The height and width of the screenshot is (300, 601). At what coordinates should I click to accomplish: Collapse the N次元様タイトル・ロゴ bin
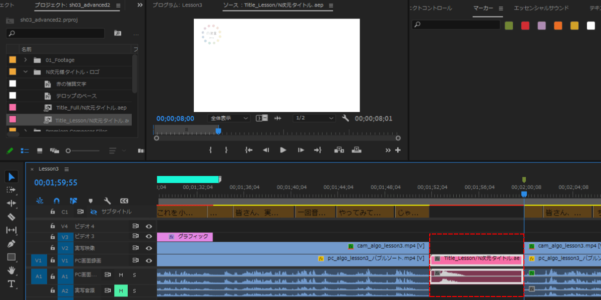[x=25, y=71]
